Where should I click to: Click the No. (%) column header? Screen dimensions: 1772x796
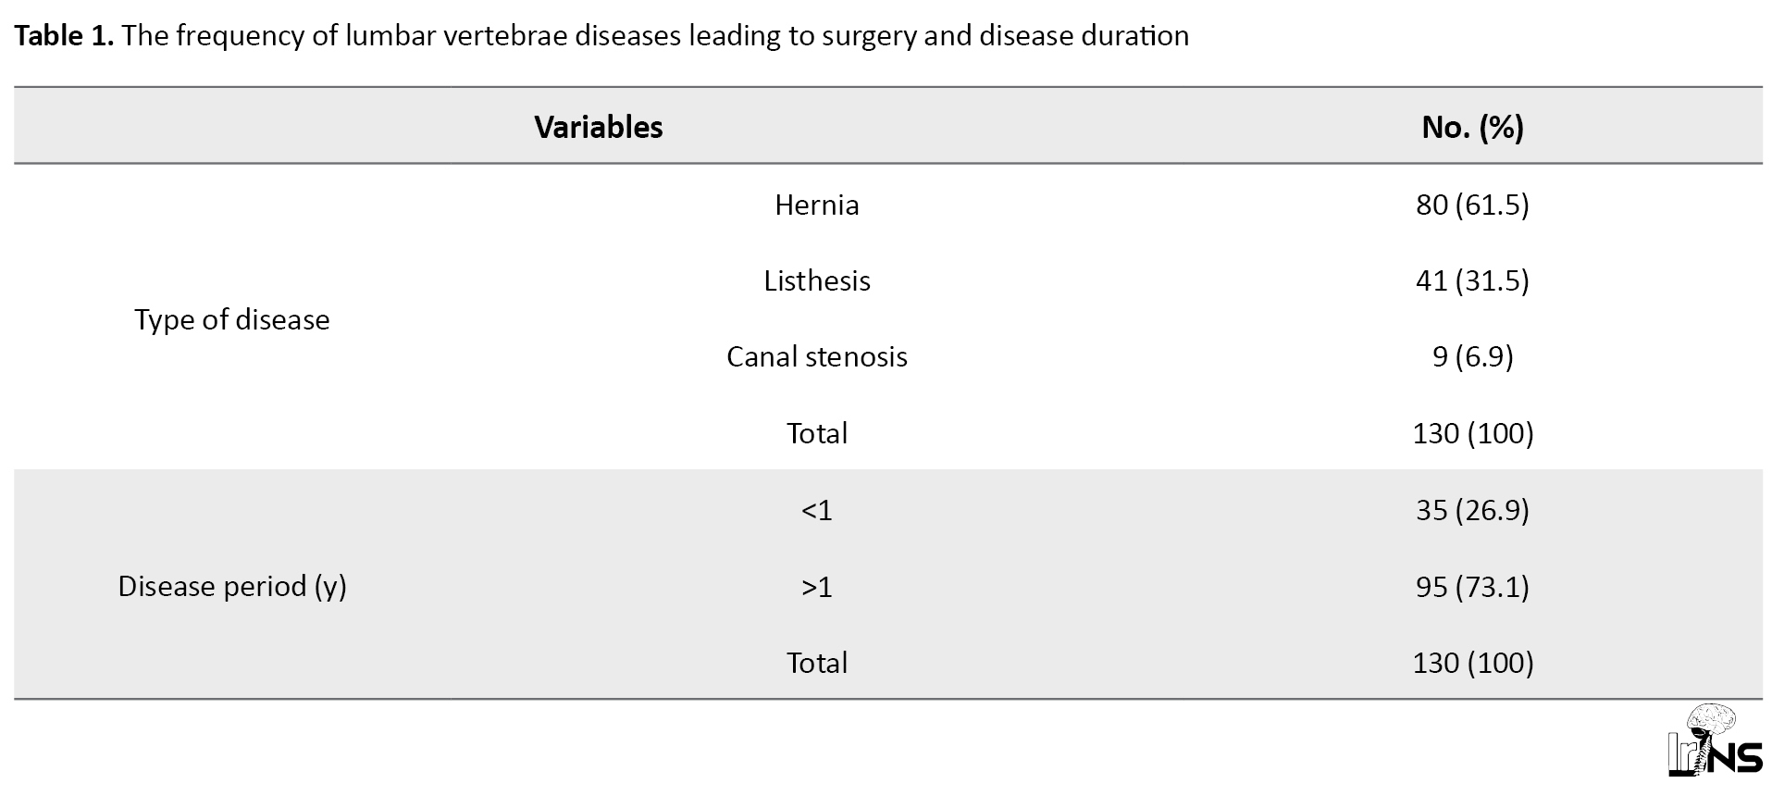point(1472,127)
